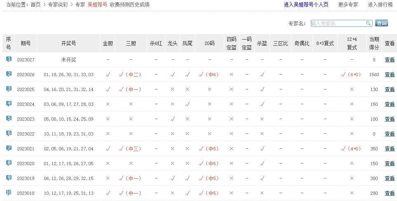
Task: Click the magnifier icon in the expert search box
Action: 368,23
